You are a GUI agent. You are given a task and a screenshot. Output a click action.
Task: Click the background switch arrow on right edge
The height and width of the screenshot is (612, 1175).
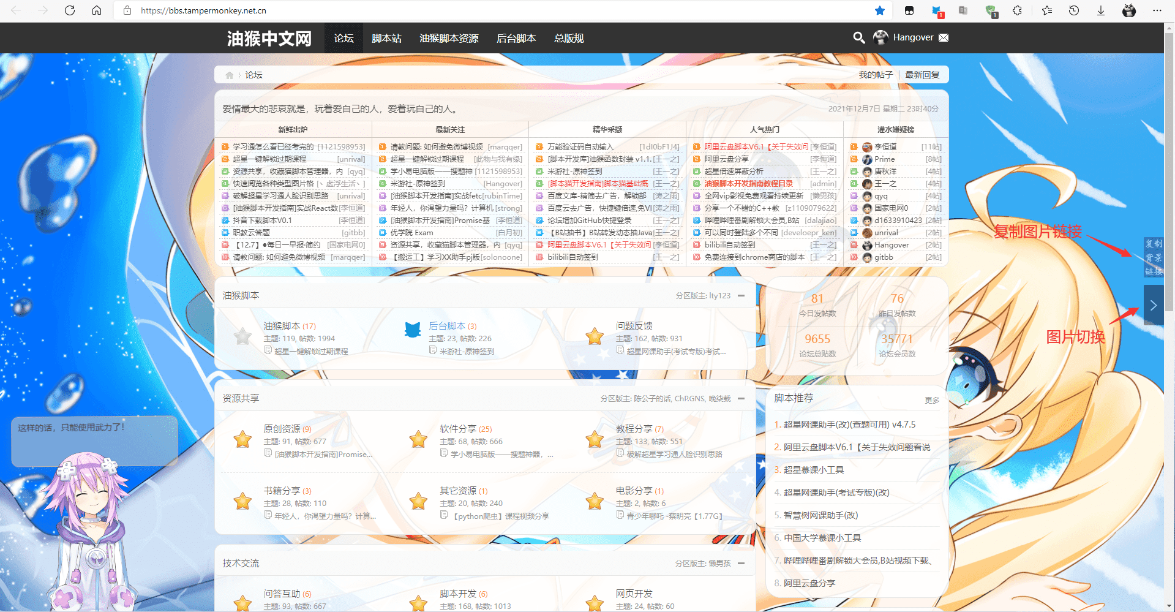click(1154, 305)
